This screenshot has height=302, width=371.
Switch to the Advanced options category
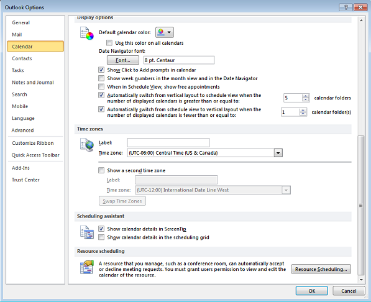(x=23, y=130)
